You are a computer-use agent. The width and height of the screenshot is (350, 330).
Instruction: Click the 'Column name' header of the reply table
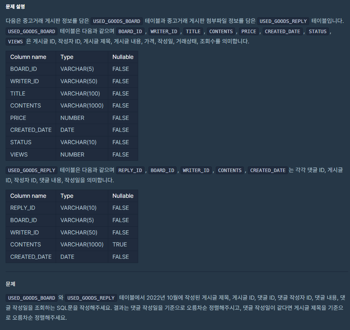pos(31,196)
